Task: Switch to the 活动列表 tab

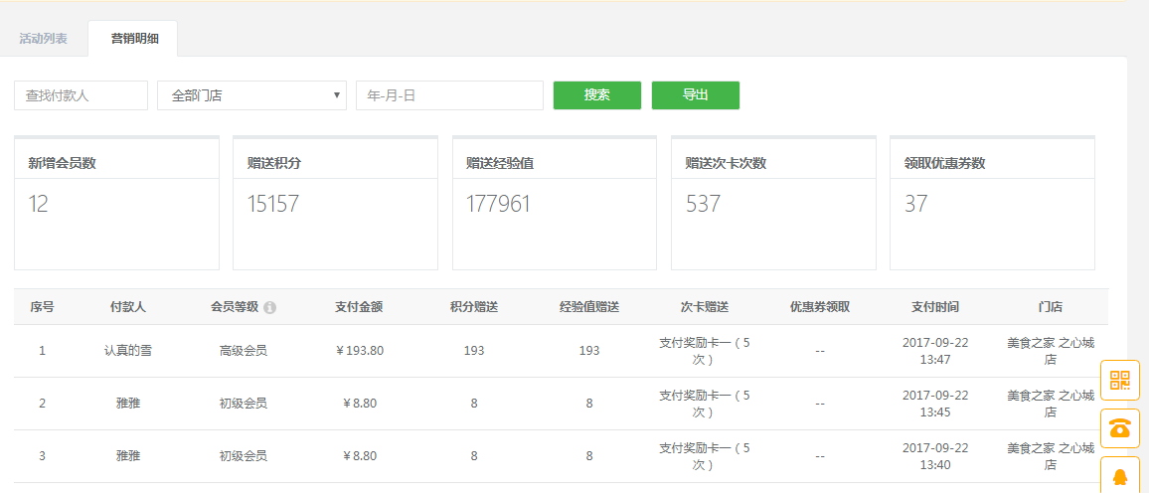Action: (x=43, y=39)
